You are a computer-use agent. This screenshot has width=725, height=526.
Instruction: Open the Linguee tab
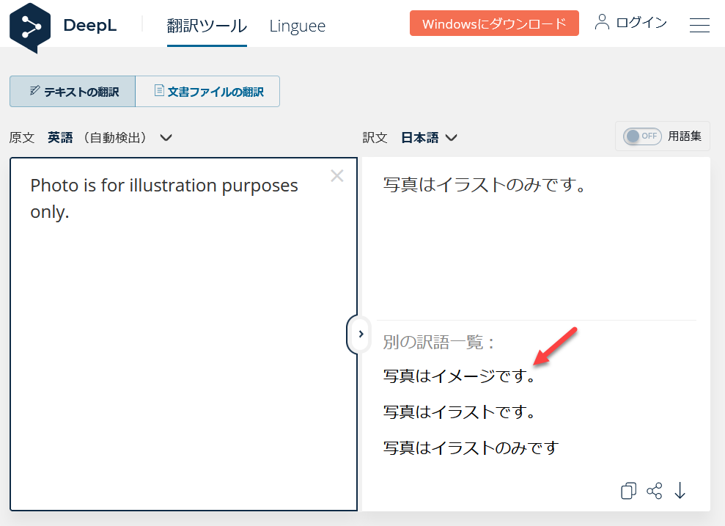pos(297,26)
